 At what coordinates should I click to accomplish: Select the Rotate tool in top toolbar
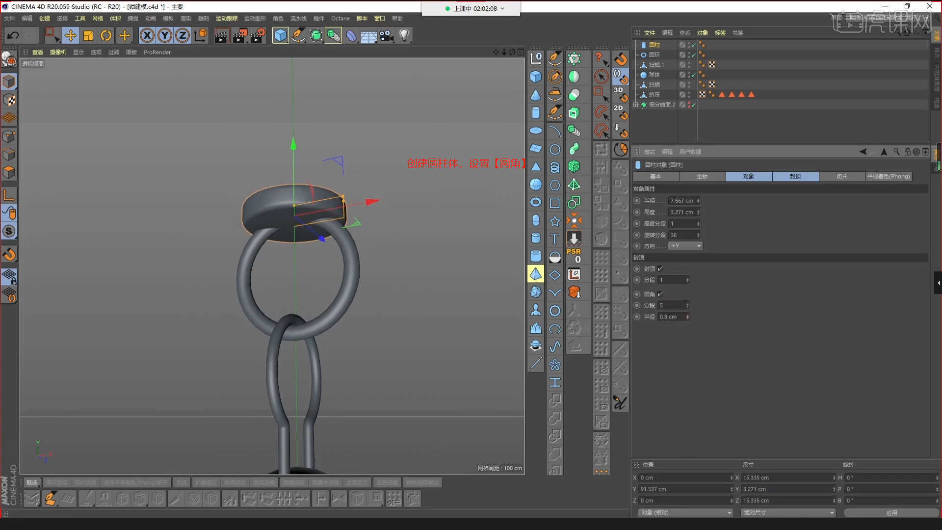106,35
